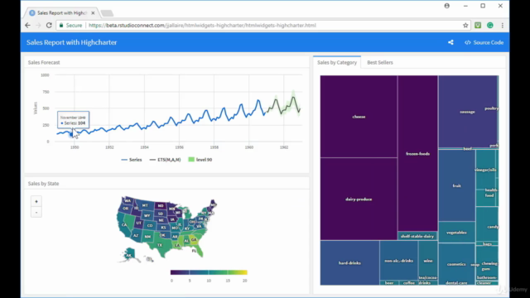
Task: Click the vinegar/oils treemap block
Action: pyautogui.click(x=486, y=170)
